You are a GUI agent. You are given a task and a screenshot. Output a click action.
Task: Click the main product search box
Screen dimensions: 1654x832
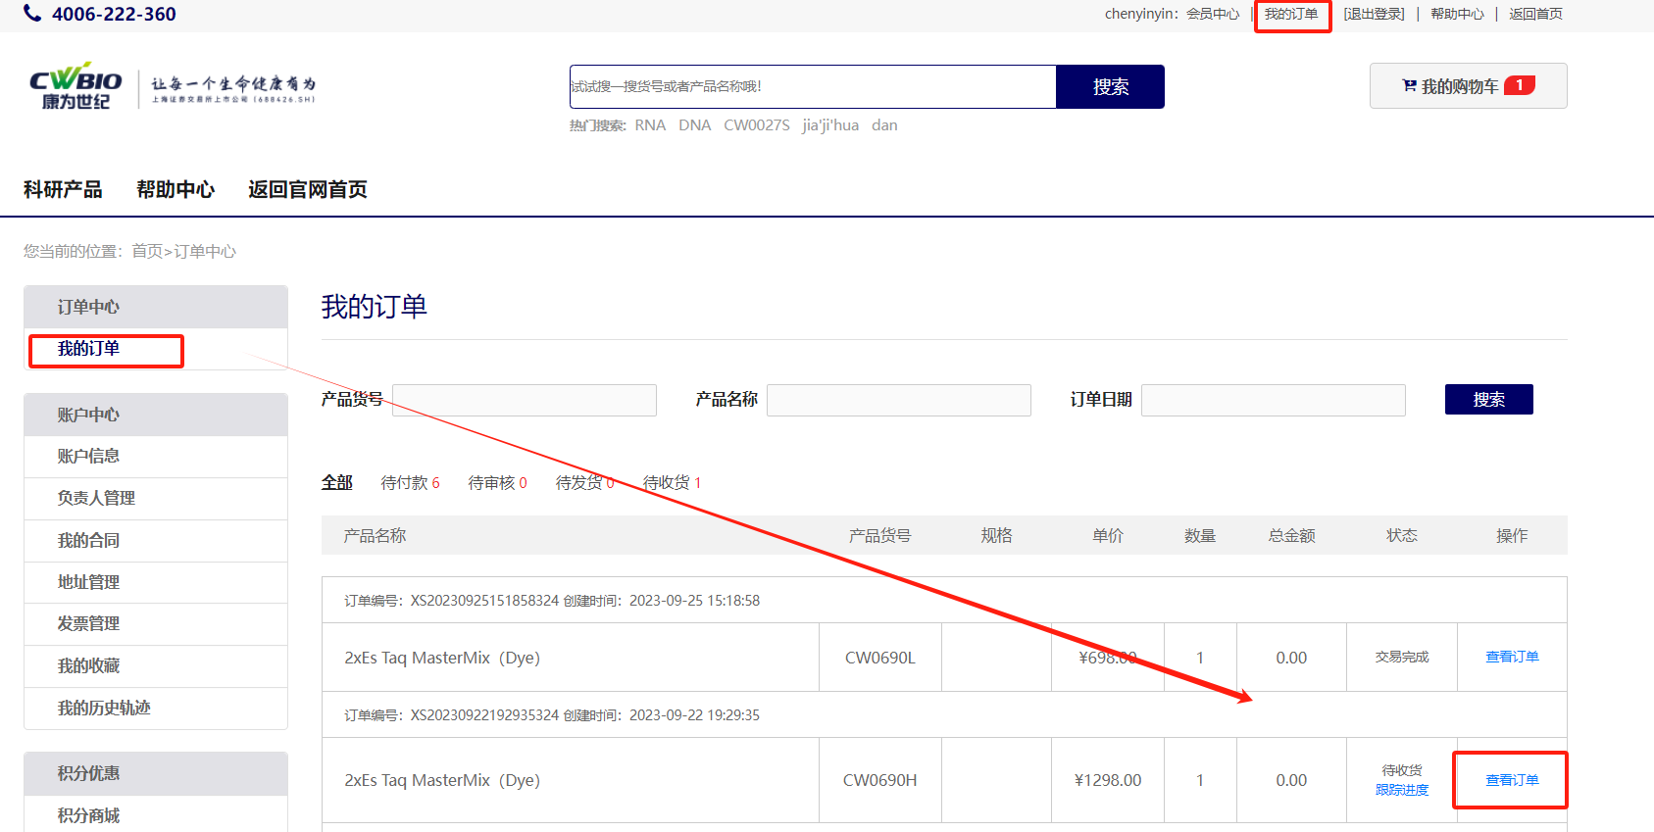pos(812,87)
